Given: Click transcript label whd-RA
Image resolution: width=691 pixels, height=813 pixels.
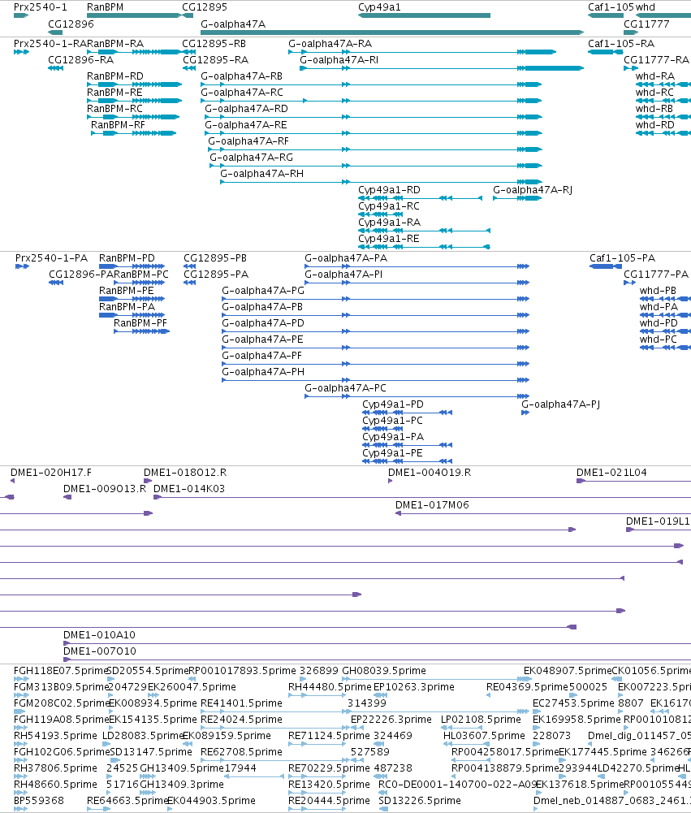Looking at the screenshot, I should (x=655, y=76).
